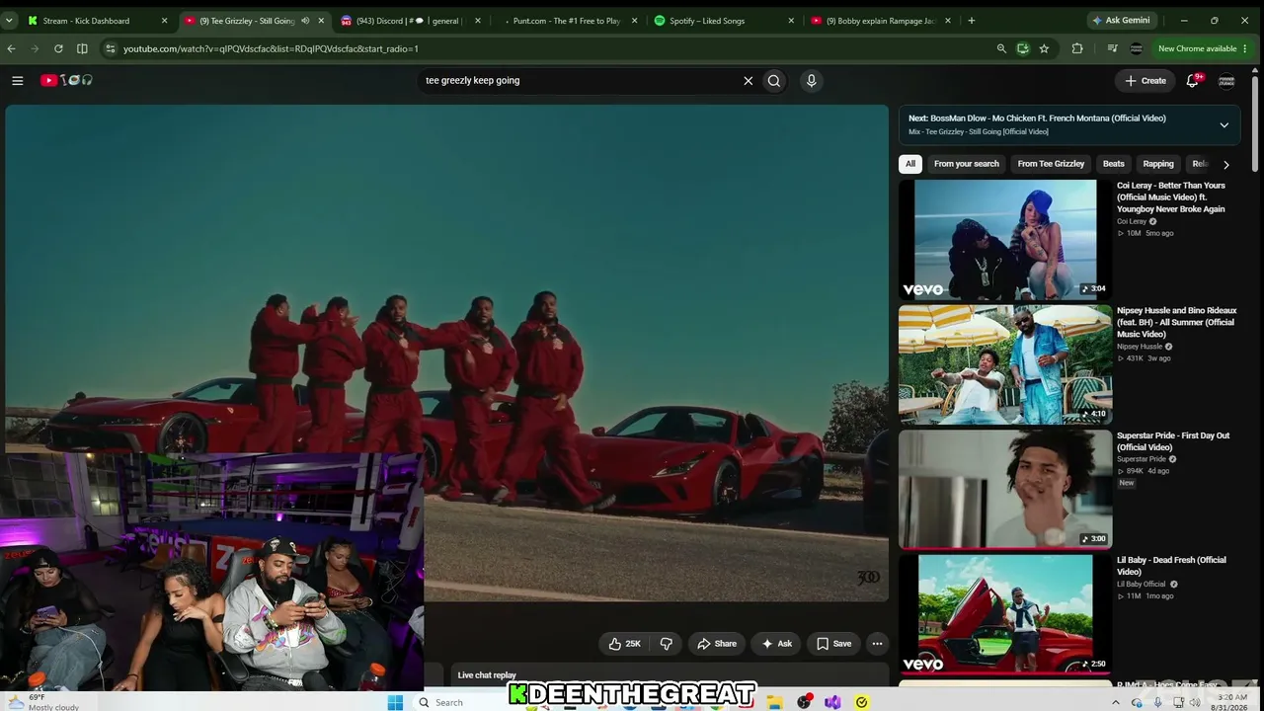The image size is (1264, 711).
Task: Switch to the Spotify Liked Songs tab
Action: [x=723, y=21]
